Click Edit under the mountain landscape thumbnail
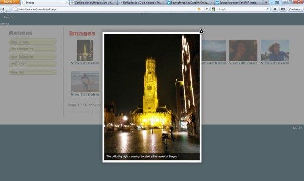Viewport: 304px width, 181px height. (210, 63)
